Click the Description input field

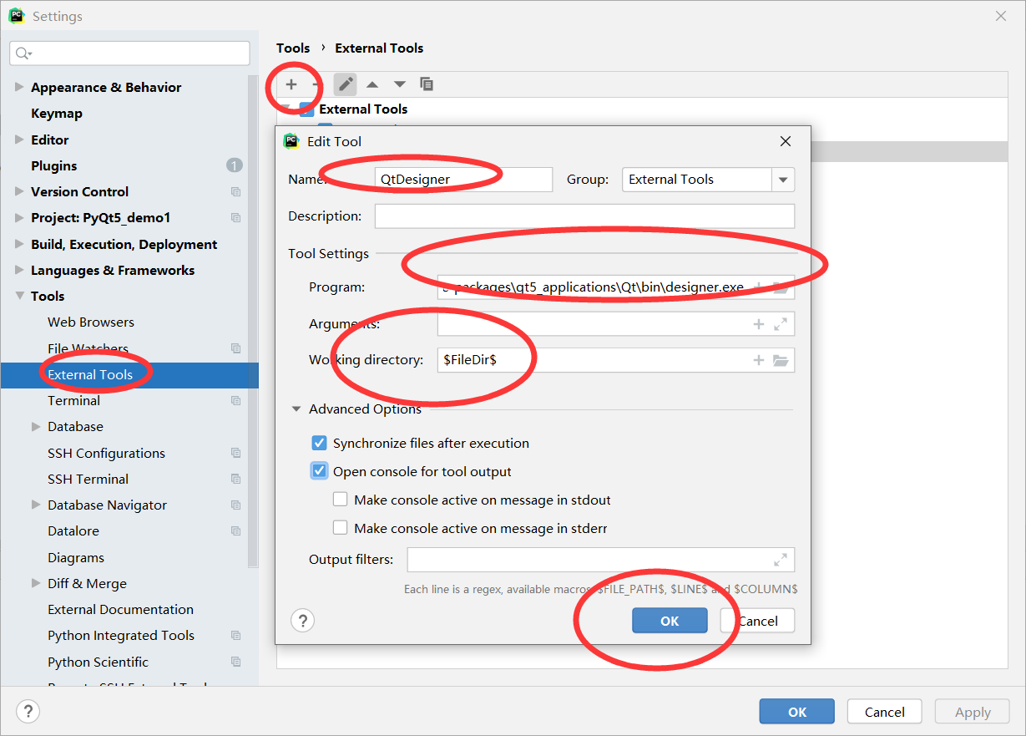click(584, 216)
